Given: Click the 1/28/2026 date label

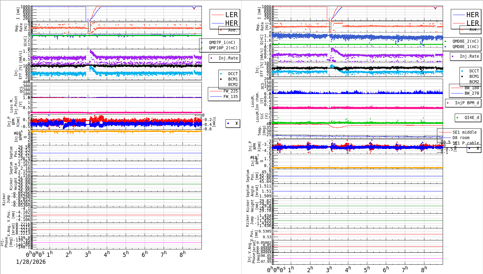Looking at the screenshot, I should 30,262.
